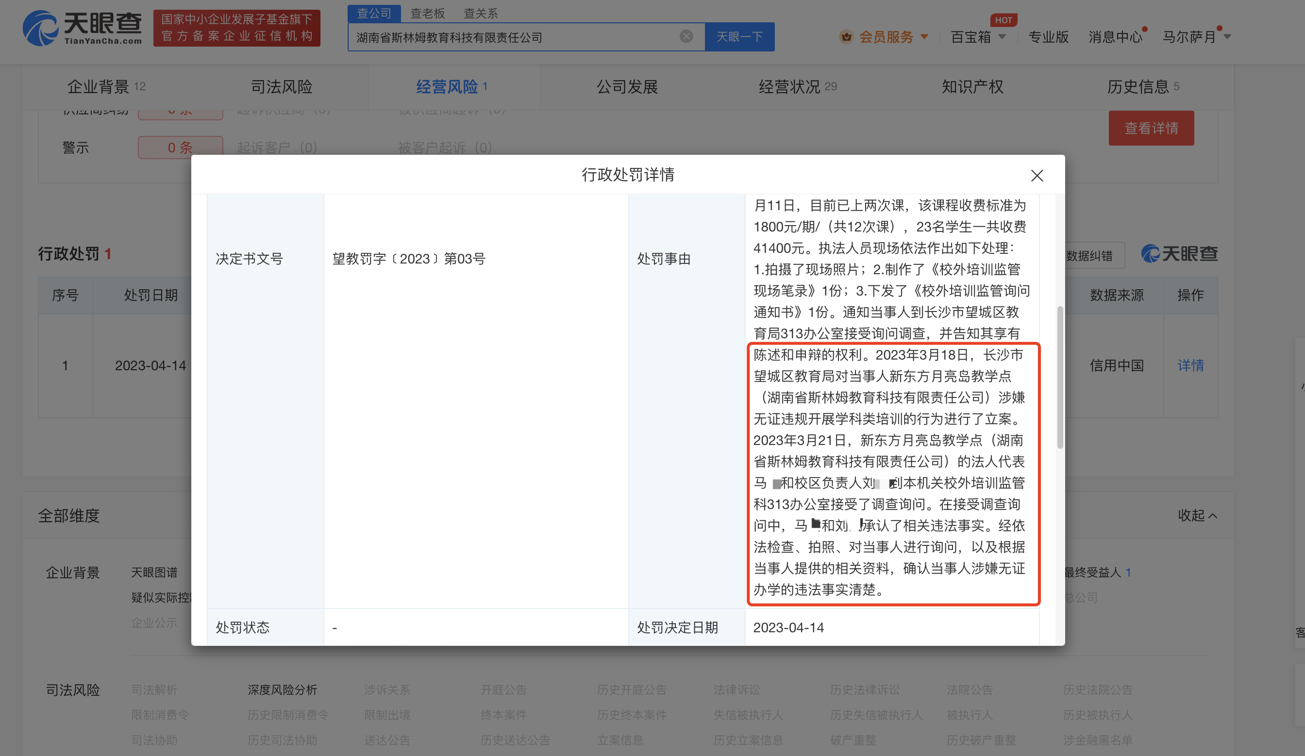This screenshot has width=1305, height=756.
Task: Switch to the 查老板 tab
Action: [x=427, y=13]
